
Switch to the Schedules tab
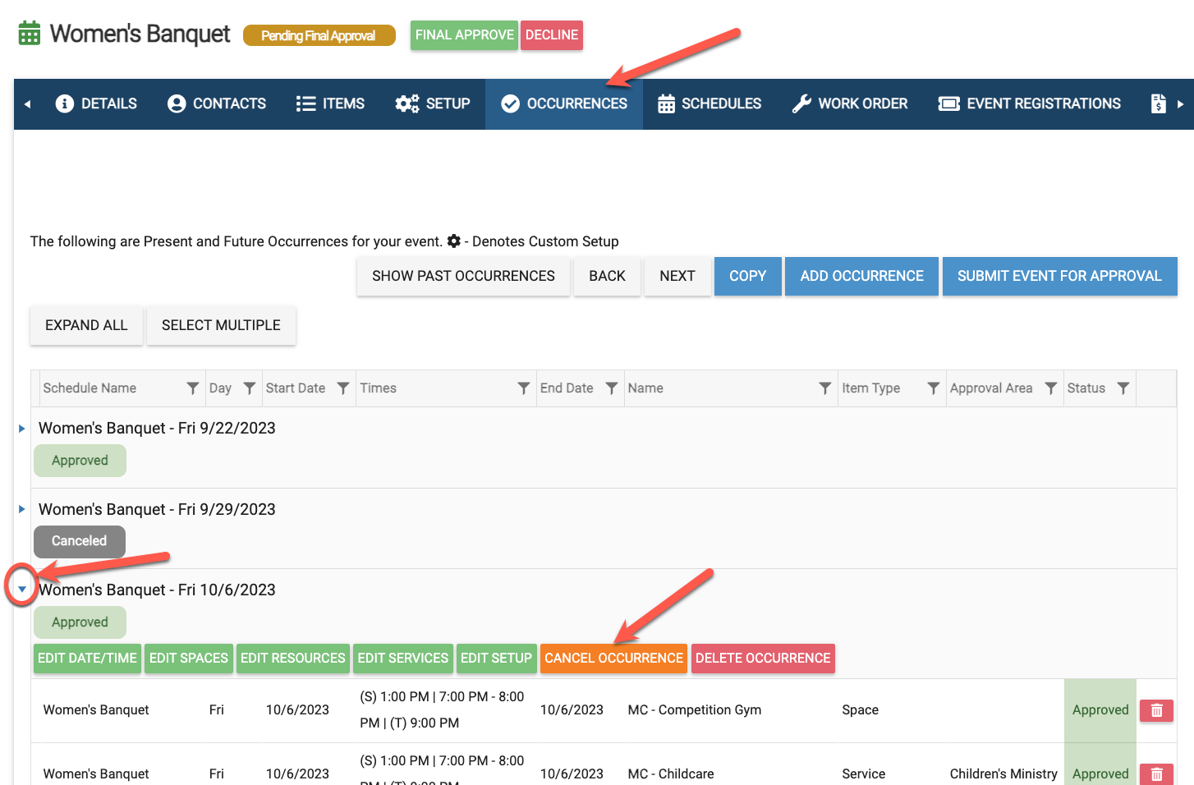click(x=710, y=104)
